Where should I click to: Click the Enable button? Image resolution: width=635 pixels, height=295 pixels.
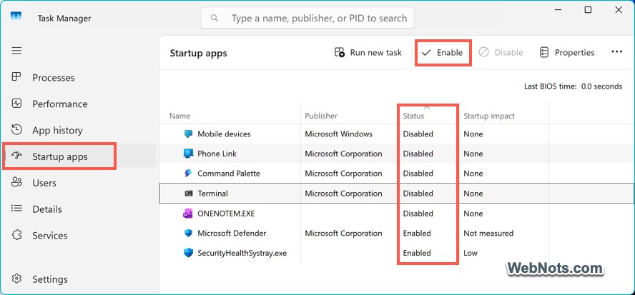[x=442, y=53]
